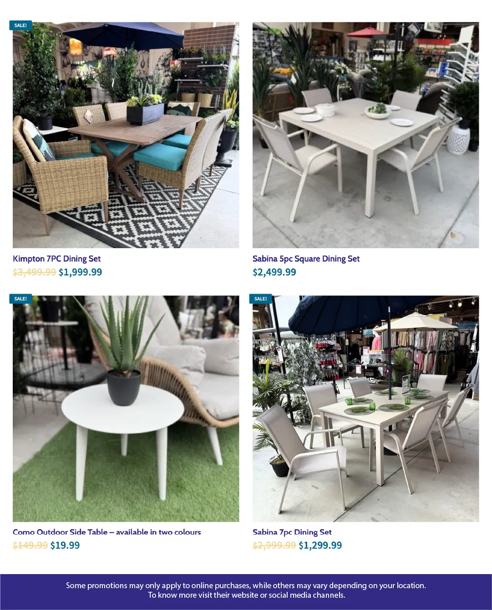
Task: Click the Como Outdoor Side Table title link
Action: (107, 532)
